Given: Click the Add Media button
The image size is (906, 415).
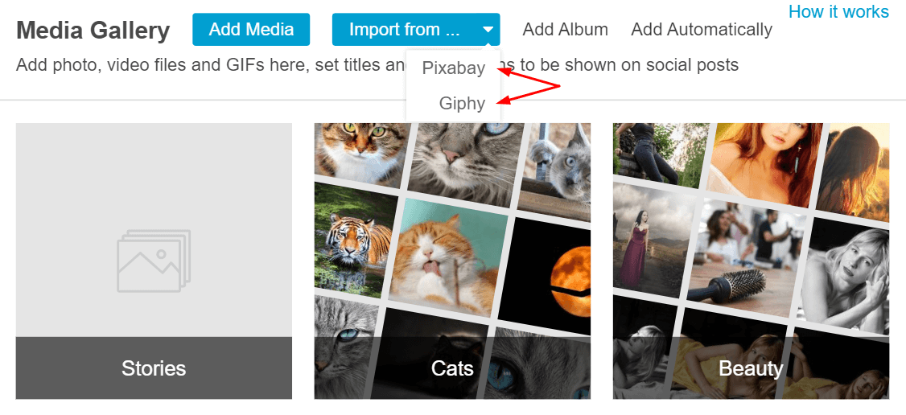Looking at the screenshot, I should click(251, 30).
